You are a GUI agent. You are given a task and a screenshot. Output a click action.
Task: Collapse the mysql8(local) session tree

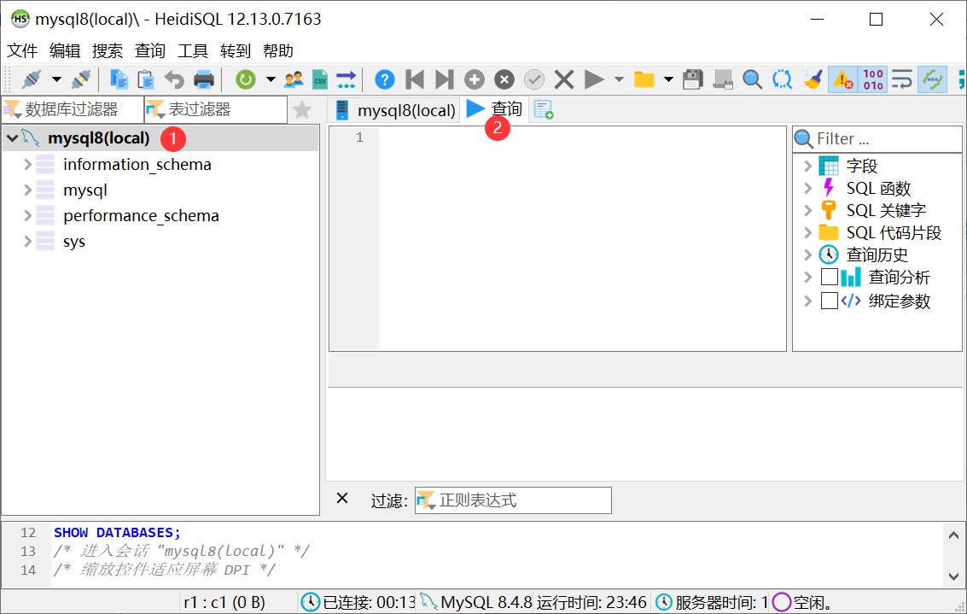click(x=12, y=137)
